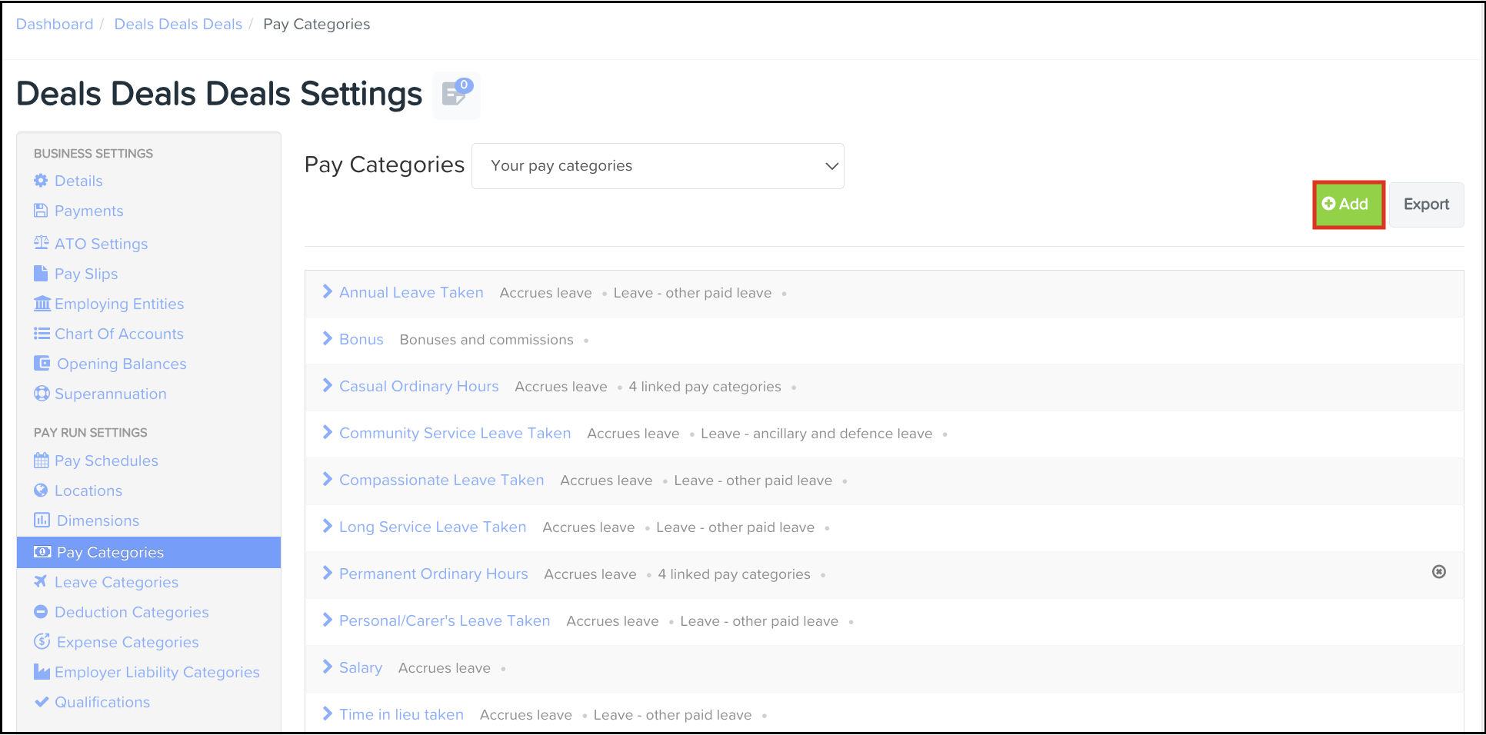Click the gear icon beside Details
The width and height of the screenshot is (1486, 735).
point(41,181)
